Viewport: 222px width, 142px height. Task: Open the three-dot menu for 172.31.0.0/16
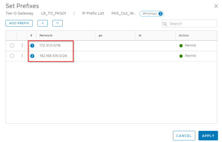click(22, 45)
